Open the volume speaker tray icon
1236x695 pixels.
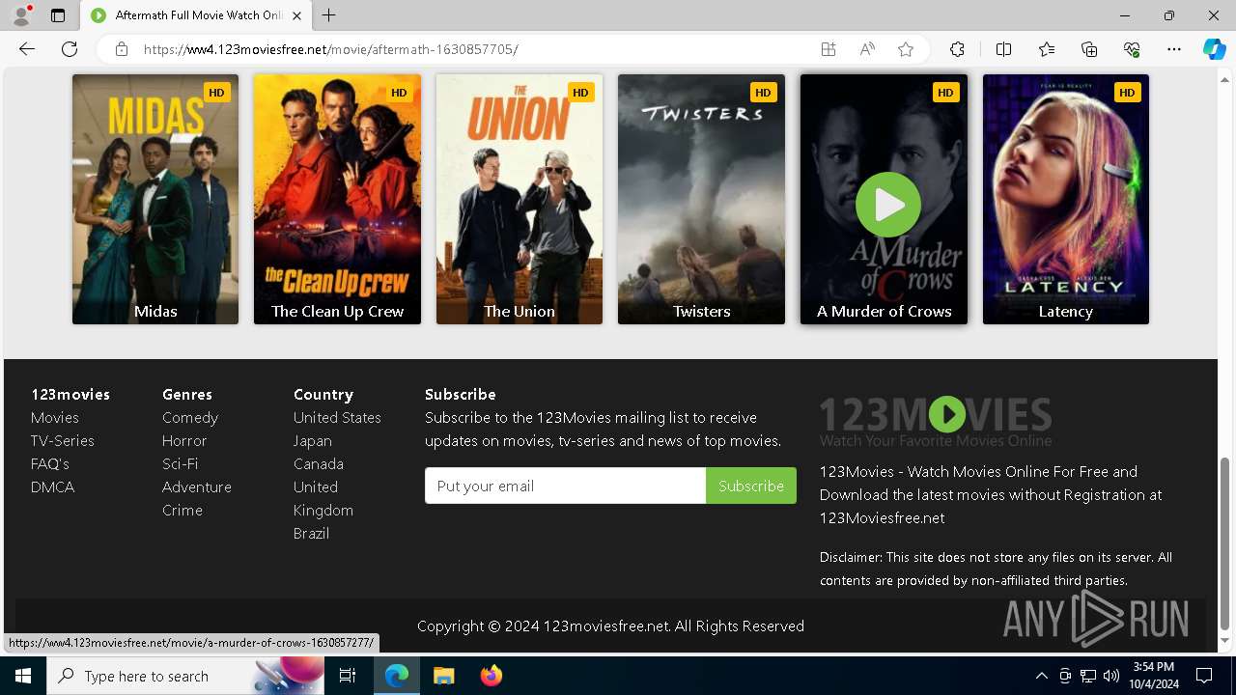point(1111,676)
